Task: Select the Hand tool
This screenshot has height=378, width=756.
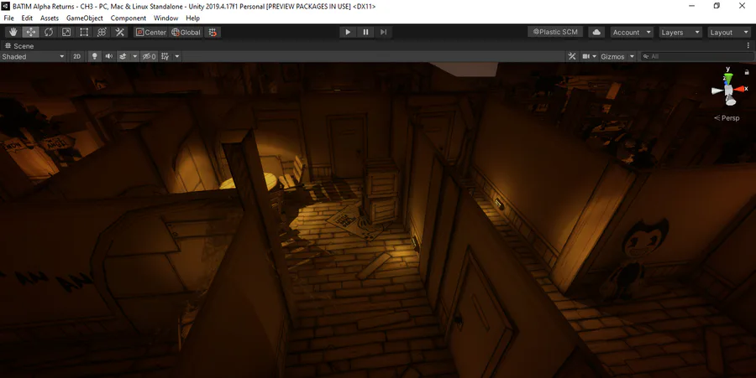Action: 13,32
